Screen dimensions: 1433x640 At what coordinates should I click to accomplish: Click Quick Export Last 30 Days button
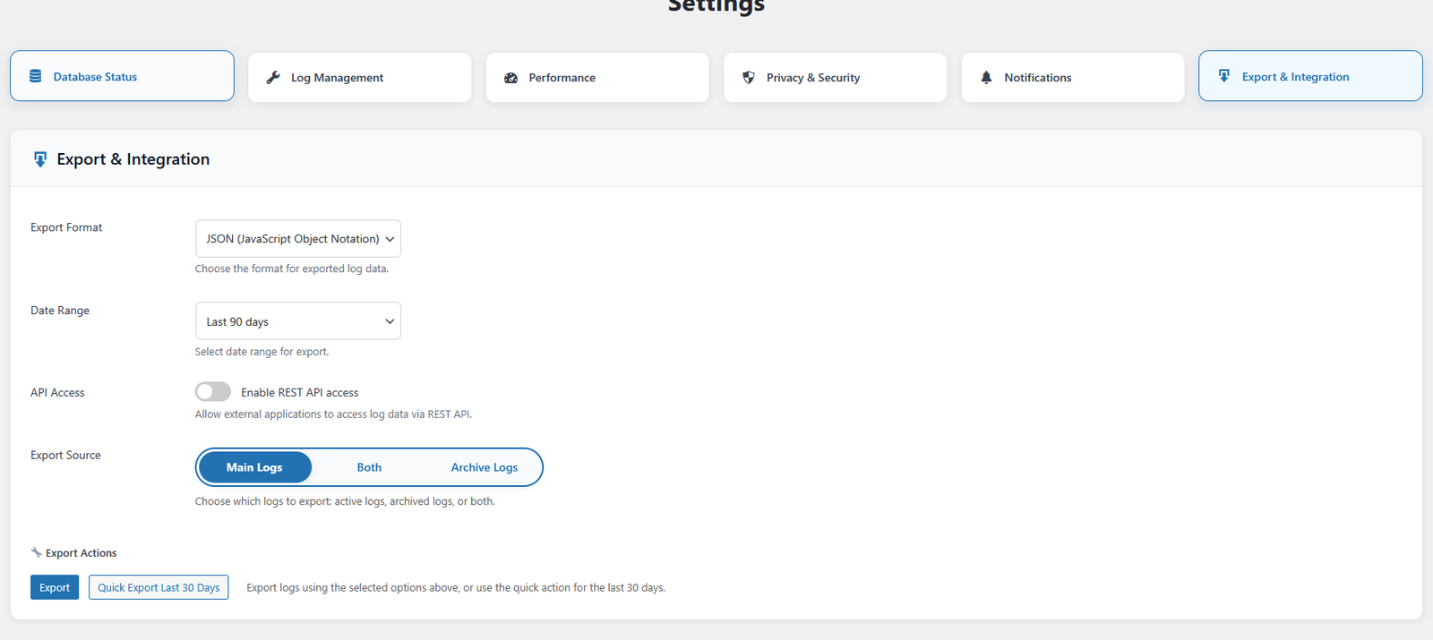[x=159, y=587]
